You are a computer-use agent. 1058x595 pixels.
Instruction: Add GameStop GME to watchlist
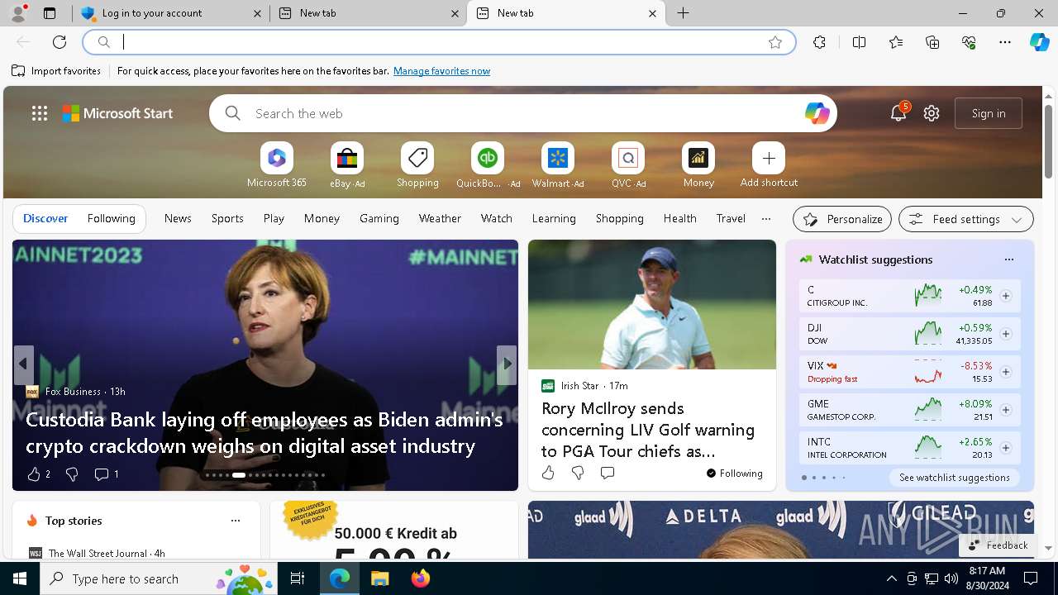pyautogui.click(x=1005, y=410)
